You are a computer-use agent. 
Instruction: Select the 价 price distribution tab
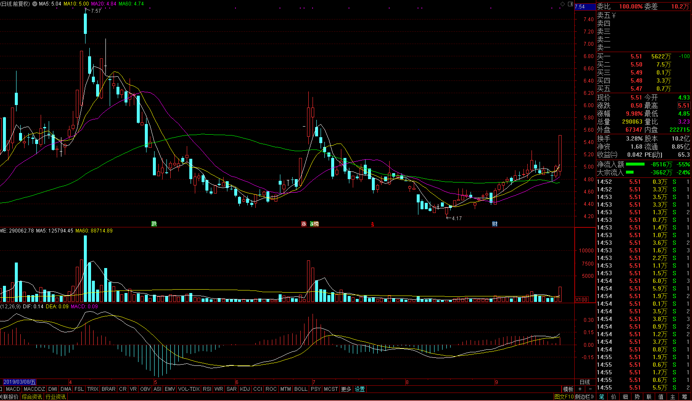614,397
